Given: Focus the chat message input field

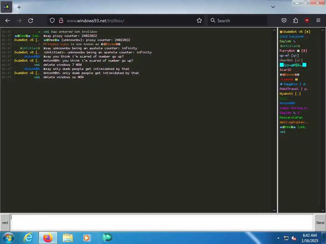Looking at the screenshot, I should [162, 222].
